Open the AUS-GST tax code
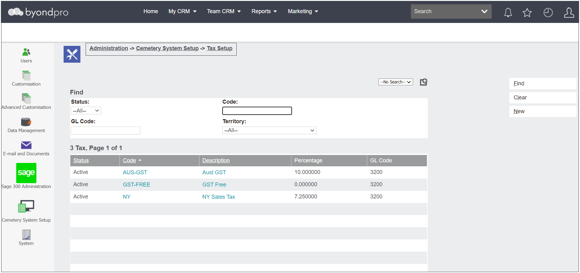Screen dimensions: 580x273 (135, 172)
